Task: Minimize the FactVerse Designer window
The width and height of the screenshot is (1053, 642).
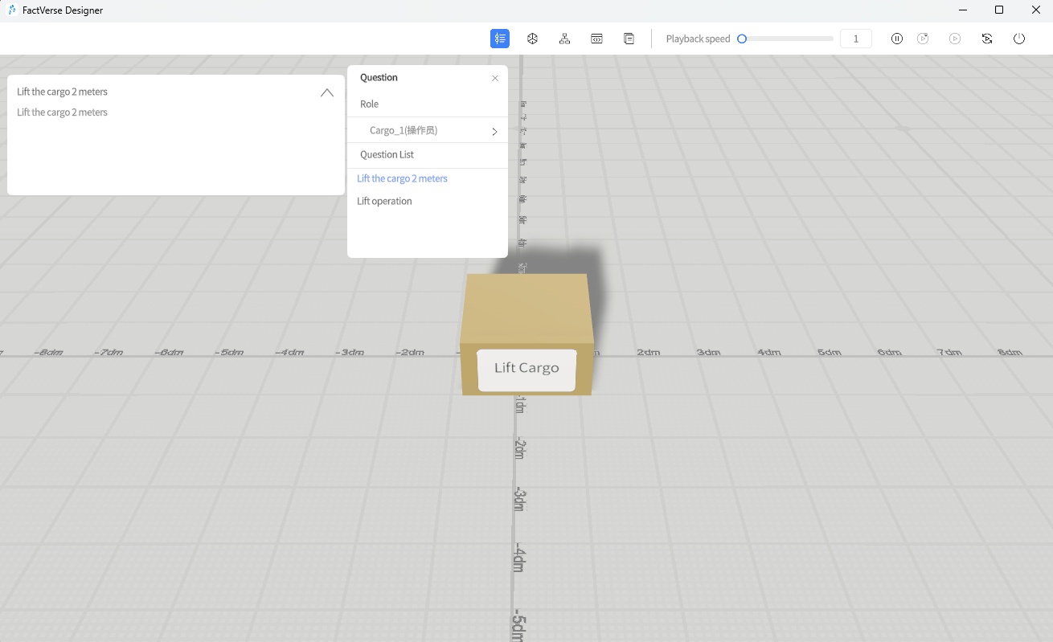Action: coord(962,10)
